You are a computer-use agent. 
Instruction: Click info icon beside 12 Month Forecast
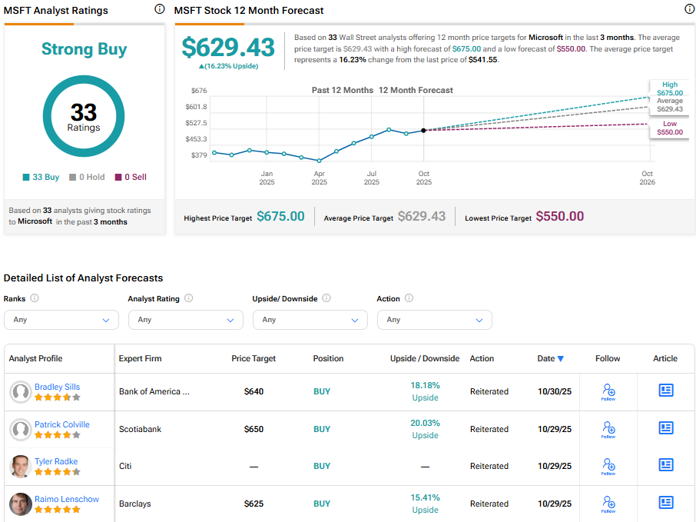689,9
